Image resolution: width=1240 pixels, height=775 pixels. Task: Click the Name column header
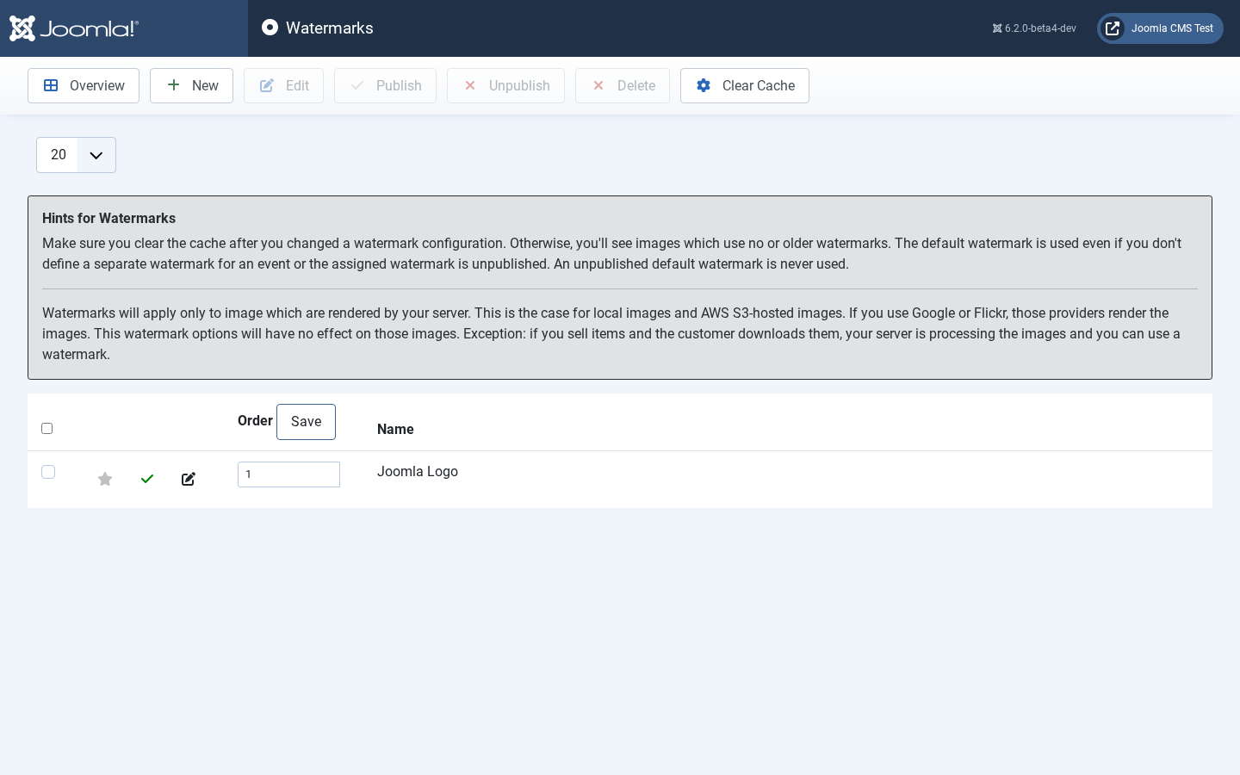click(x=395, y=429)
